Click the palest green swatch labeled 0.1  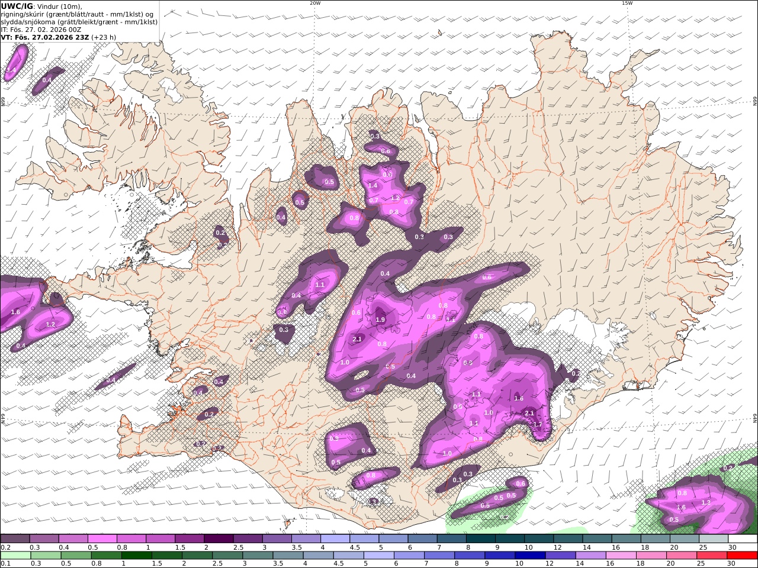15,556
